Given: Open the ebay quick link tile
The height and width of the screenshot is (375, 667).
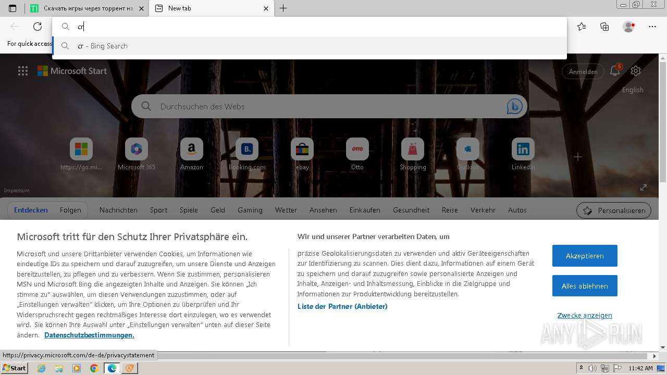Looking at the screenshot, I should [302, 154].
